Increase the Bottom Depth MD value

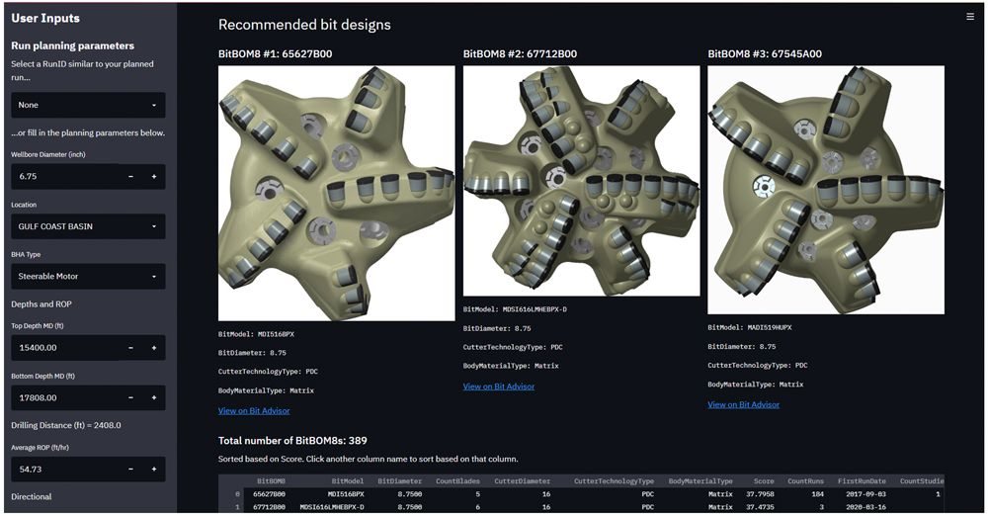[153, 398]
